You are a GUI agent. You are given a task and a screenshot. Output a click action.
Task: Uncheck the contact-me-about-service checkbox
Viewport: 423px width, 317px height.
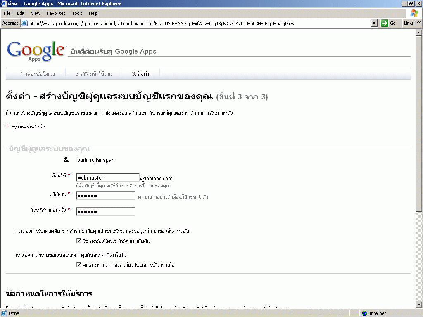(x=79, y=264)
